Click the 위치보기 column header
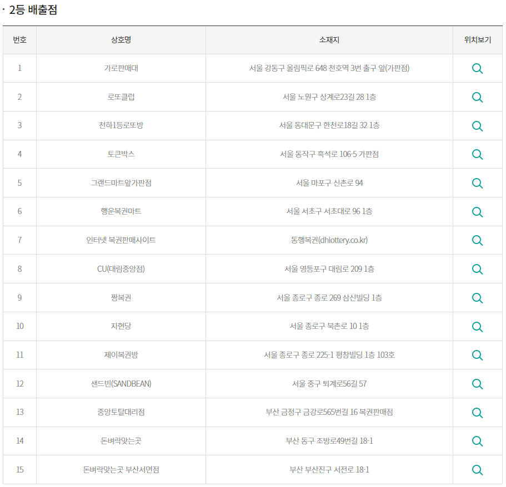The image size is (506, 487). coord(478,40)
